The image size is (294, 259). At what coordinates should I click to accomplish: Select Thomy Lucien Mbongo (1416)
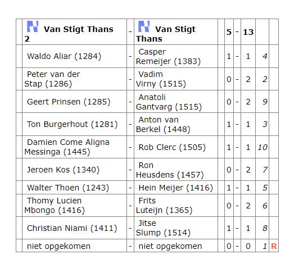pyautogui.click(x=55, y=206)
